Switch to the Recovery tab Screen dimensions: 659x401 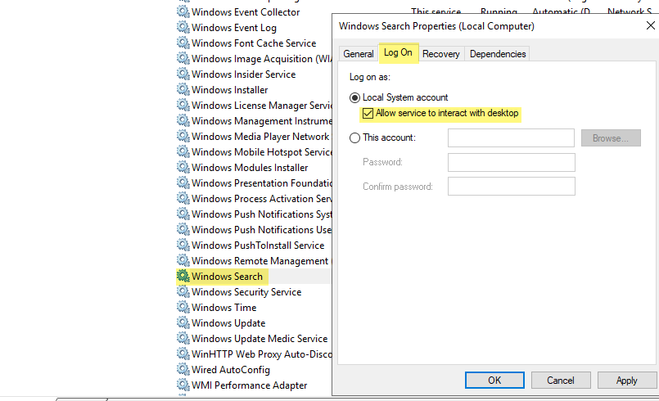pos(441,54)
